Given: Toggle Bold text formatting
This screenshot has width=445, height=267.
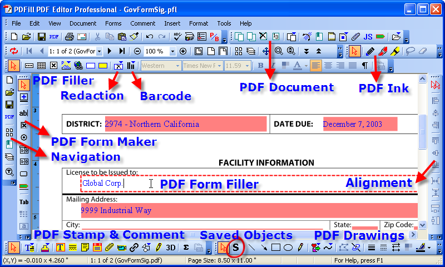Looking at the screenshot, I should point(260,66).
